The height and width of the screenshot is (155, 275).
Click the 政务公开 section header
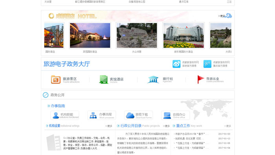(57, 95)
